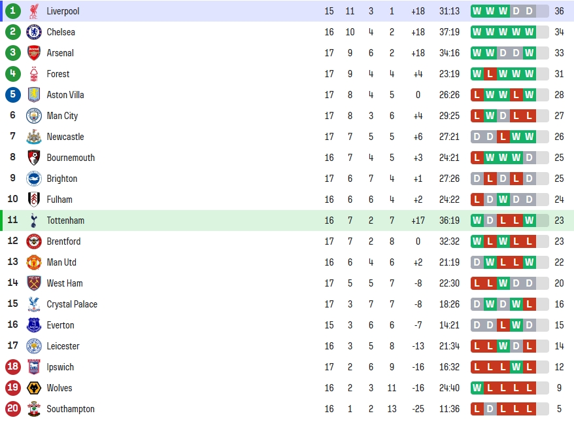The image size is (574, 422).
Task: Click the Man Utd crest
Action: pyautogui.click(x=34, y=262)
